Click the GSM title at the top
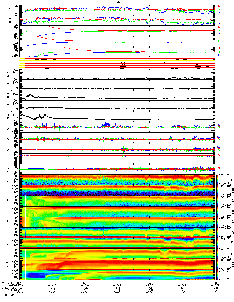Viewport: 234px width, 302px height. click(x=117, y=2)
